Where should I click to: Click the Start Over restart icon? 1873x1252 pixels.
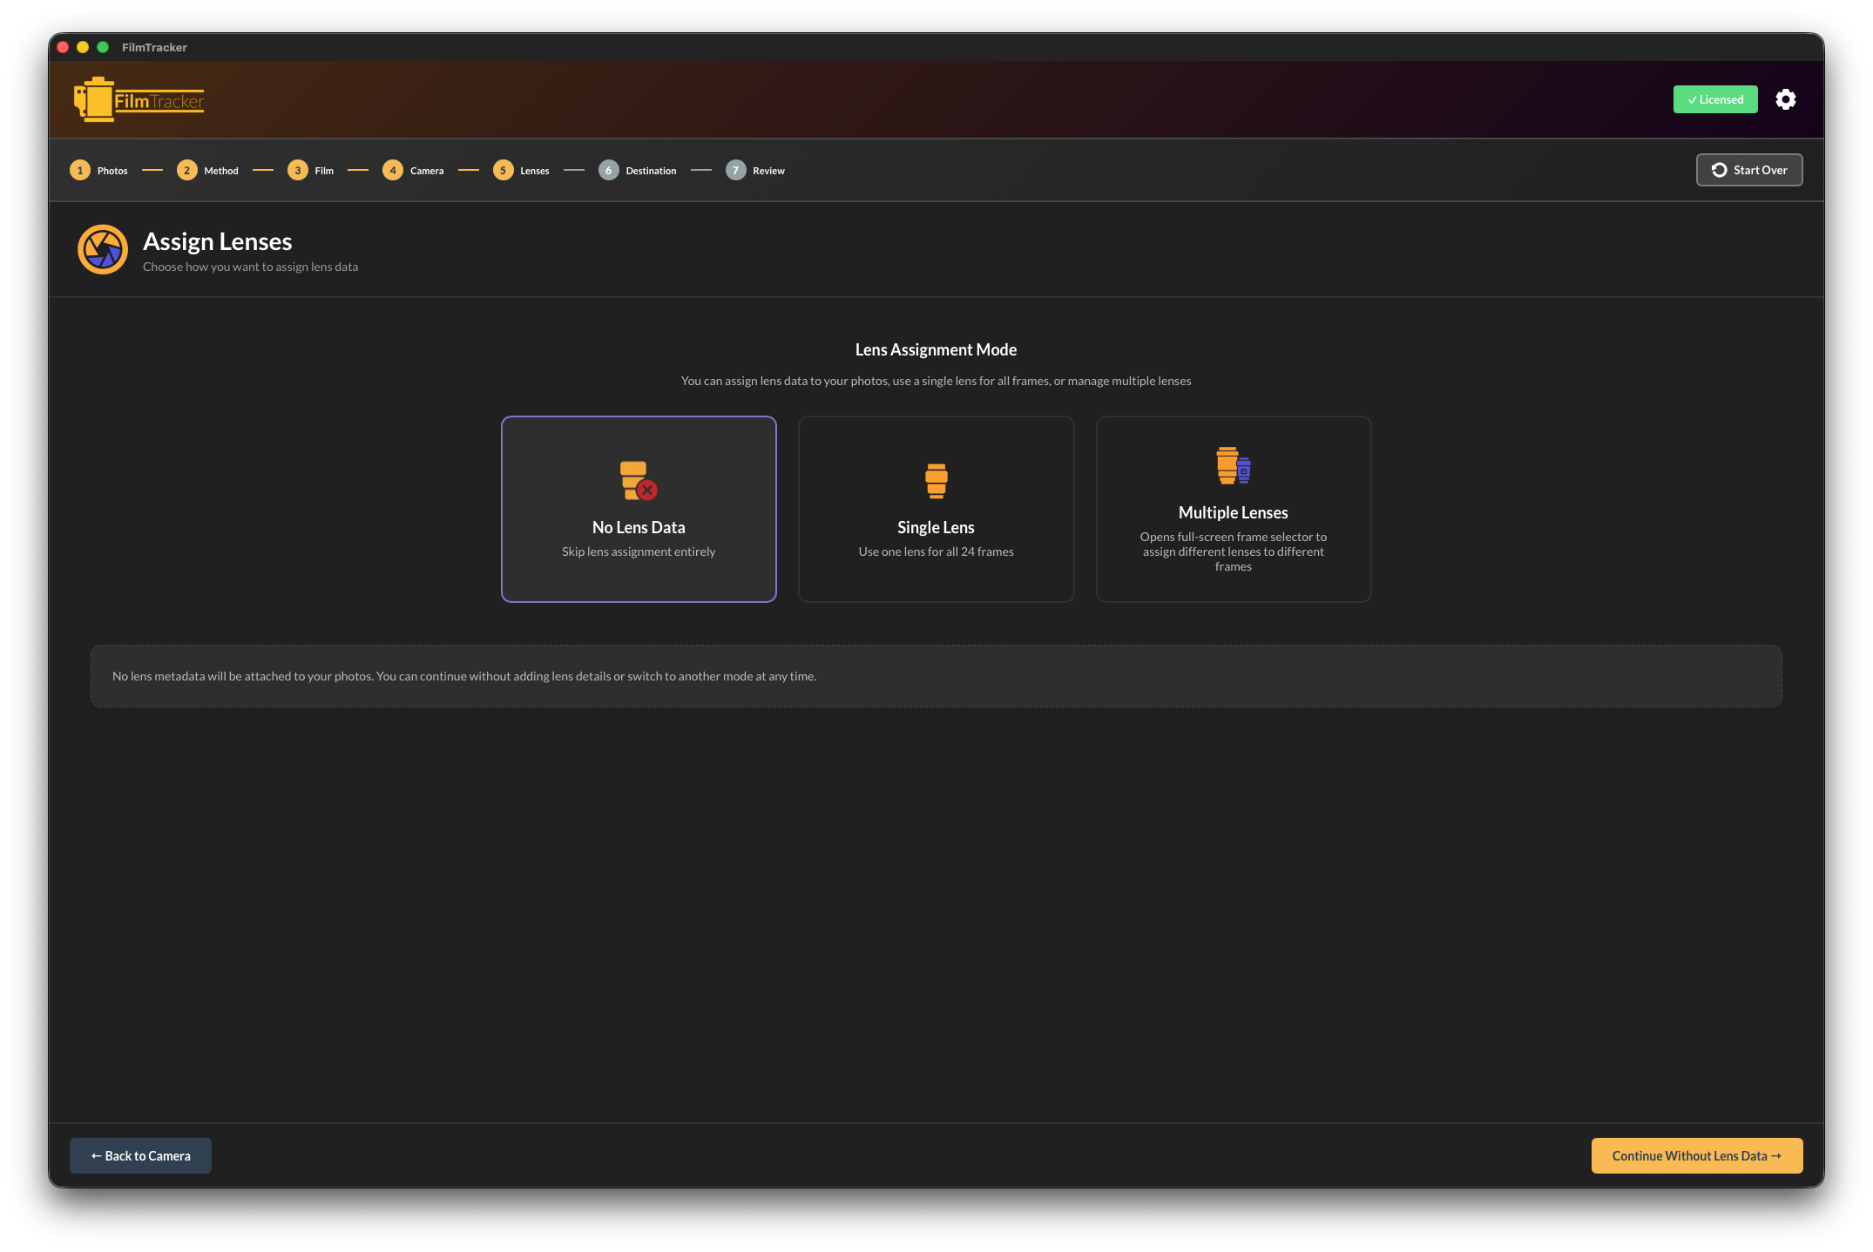click(x=1720, y=170)
